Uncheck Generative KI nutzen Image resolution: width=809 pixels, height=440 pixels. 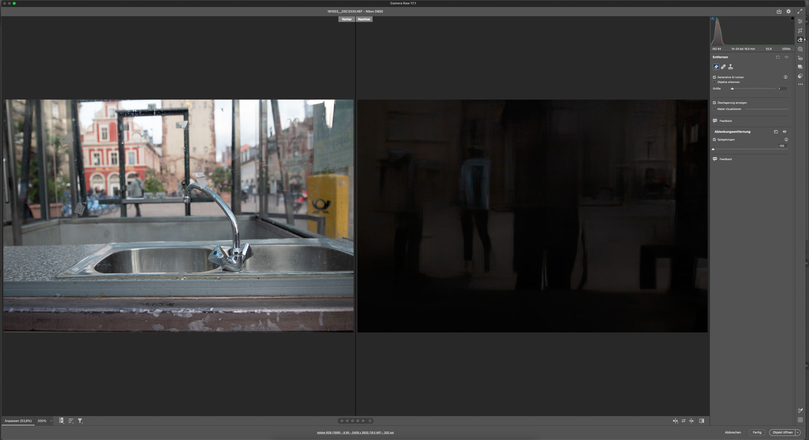(x=714, y=77)
